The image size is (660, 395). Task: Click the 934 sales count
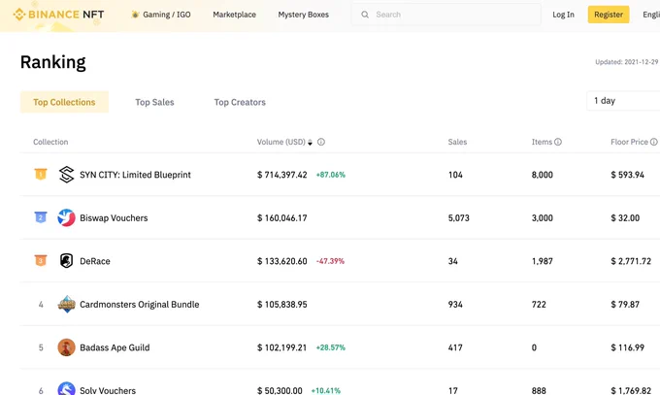tap(455, 304)
